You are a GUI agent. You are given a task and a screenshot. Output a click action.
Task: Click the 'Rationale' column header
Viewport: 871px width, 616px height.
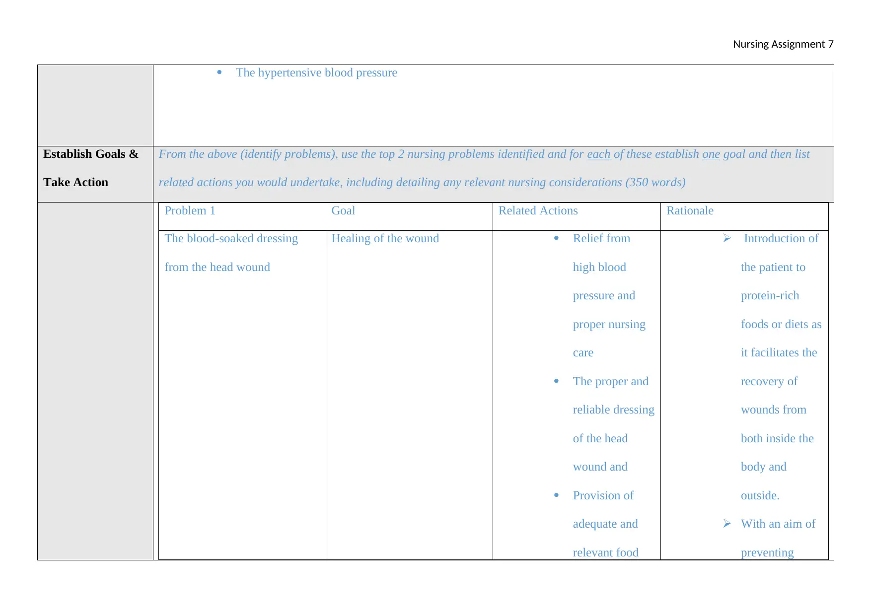point(690,210)
